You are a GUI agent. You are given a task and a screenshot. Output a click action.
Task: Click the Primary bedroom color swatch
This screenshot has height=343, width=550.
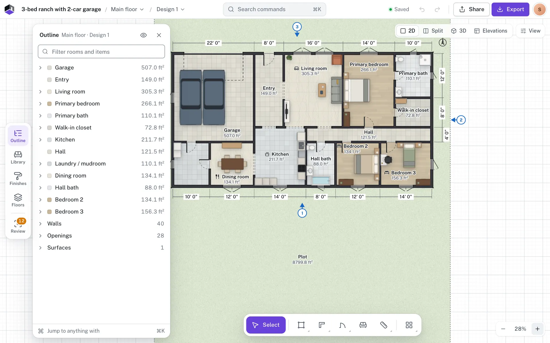49,104
